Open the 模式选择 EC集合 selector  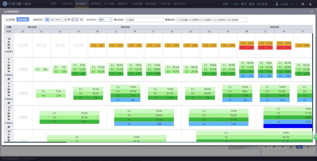(x=144, y=20)
